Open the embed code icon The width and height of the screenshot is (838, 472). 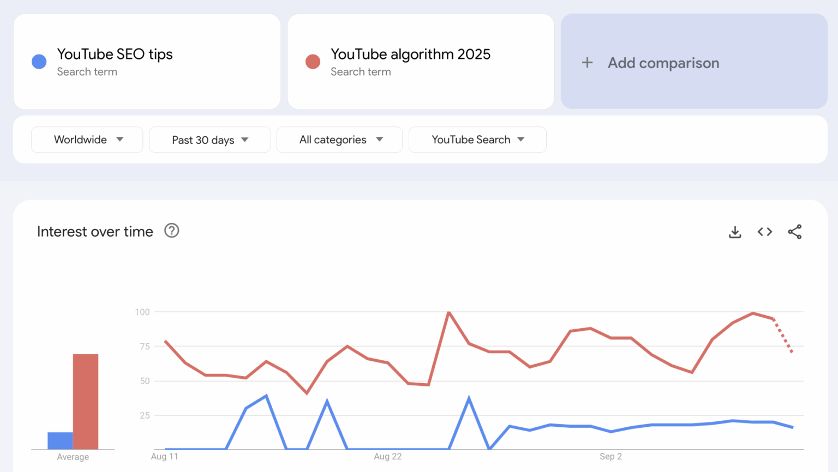pos(765,232)
